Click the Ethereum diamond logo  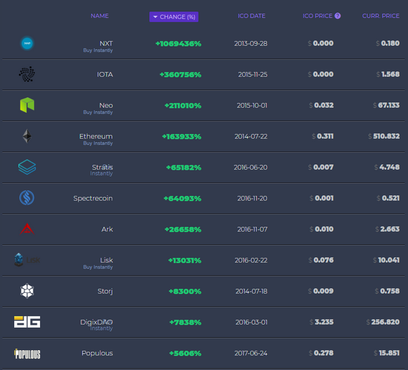(27, 136)
